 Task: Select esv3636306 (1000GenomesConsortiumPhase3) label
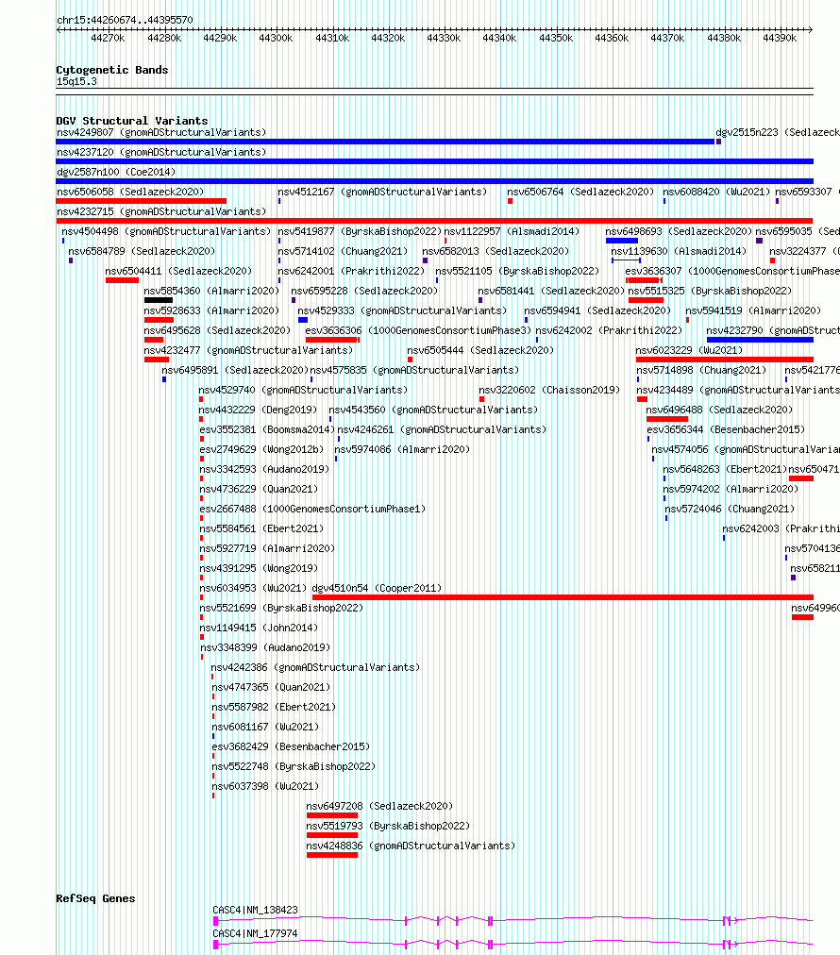point(418,330)
